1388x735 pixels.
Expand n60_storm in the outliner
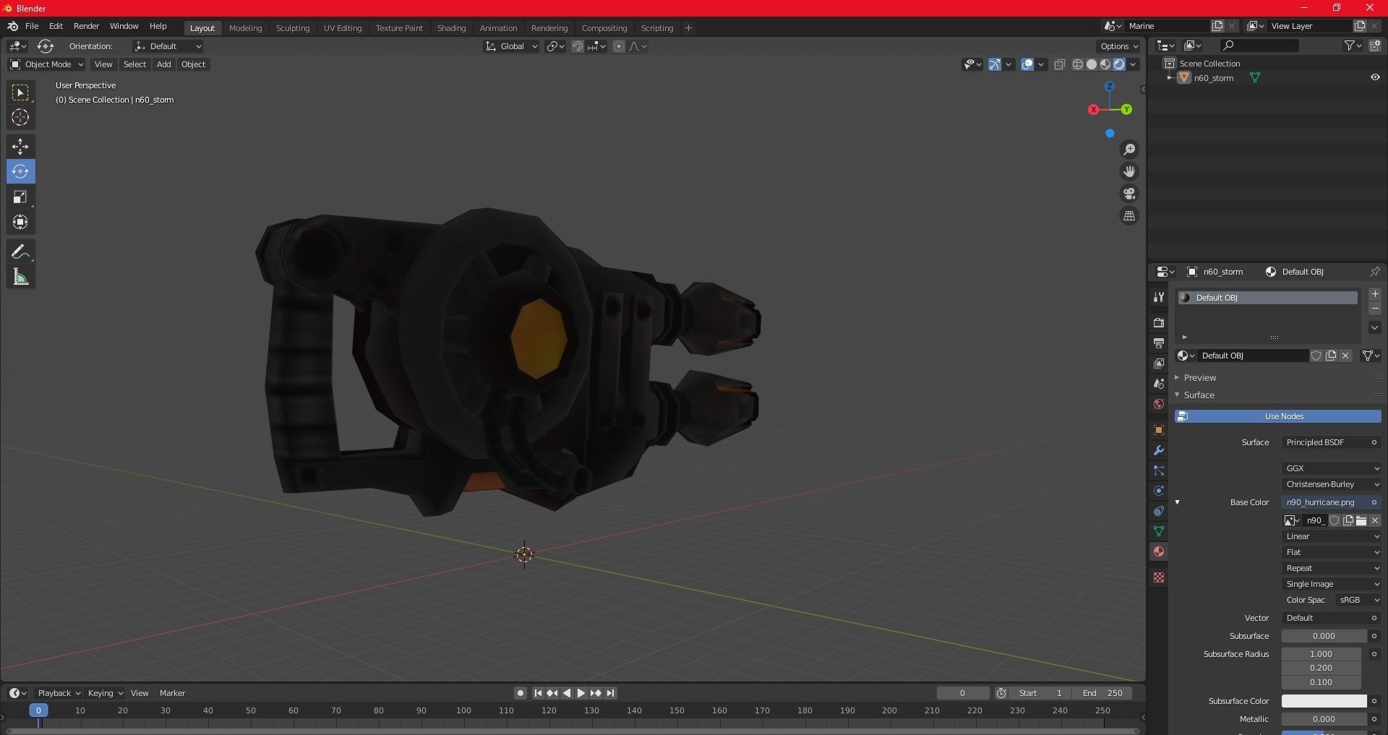(x=1170, y=77)
